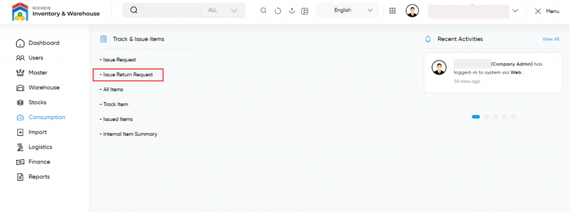Close the menu with X Menu button

coord(547,11)
